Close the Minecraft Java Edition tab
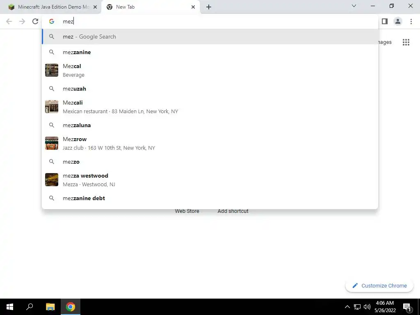This screenshot has height=315, width=420. (x=95, y=7)
